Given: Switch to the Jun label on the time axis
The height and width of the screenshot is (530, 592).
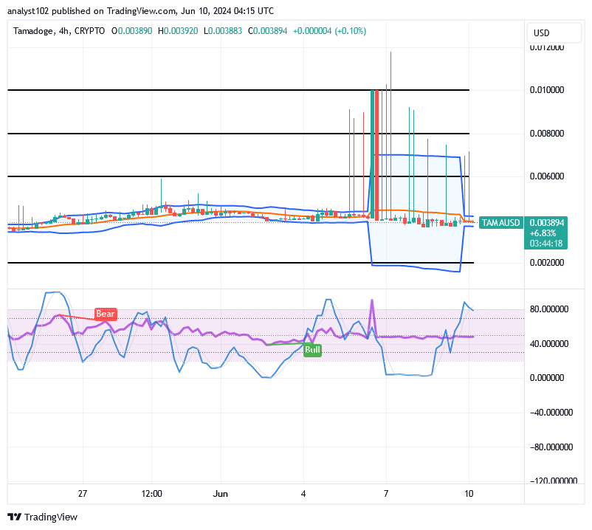Looking at the screenshot, I should pyautogui.click(x=220, y=494).
